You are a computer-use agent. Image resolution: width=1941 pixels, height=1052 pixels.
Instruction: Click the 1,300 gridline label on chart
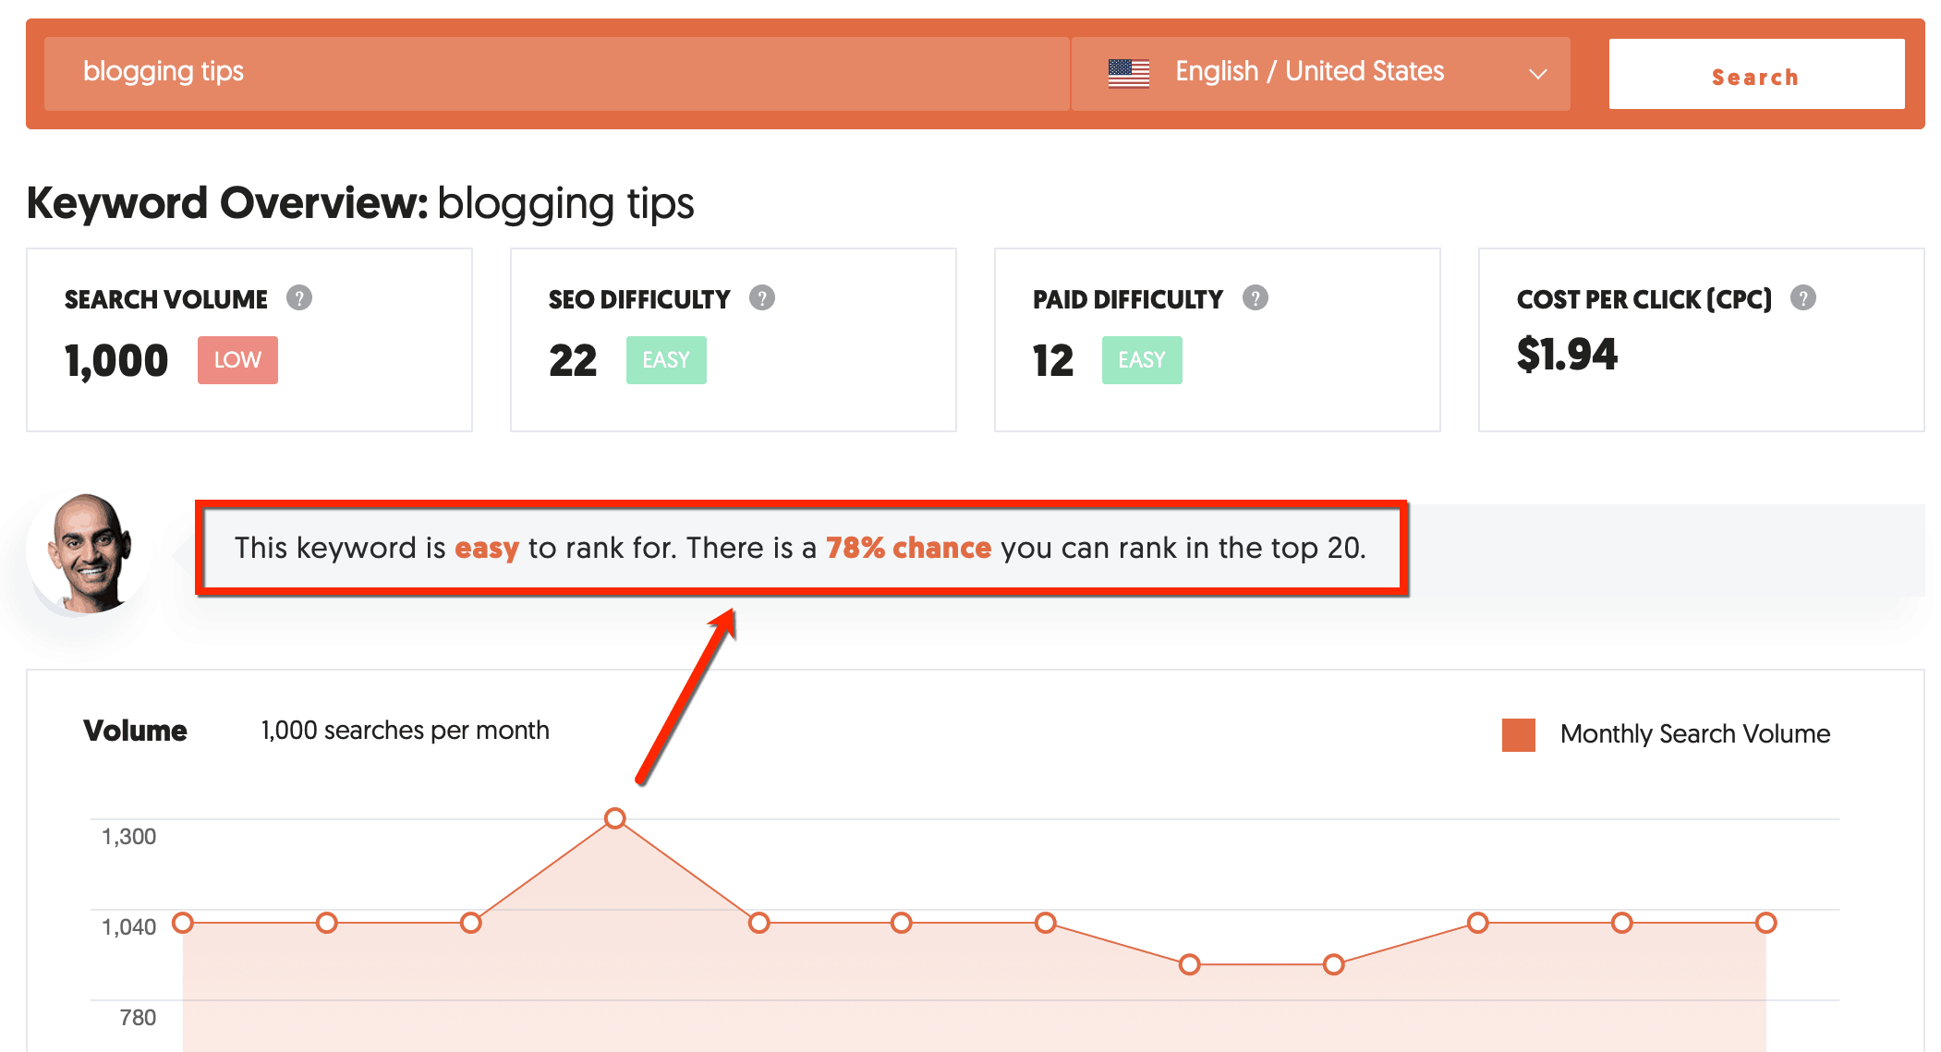pos(130,836)
